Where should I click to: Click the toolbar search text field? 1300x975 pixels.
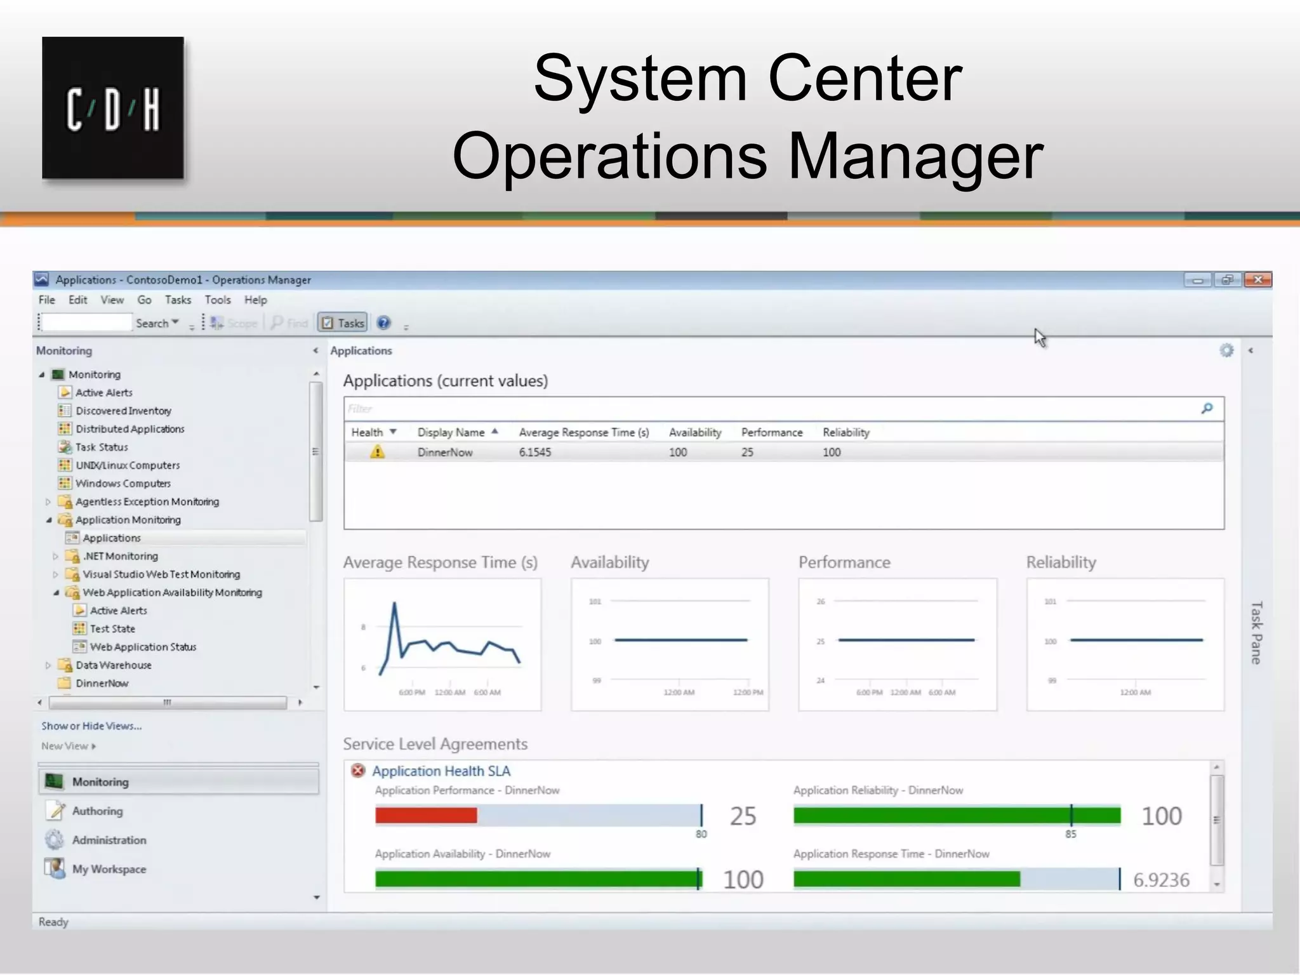click(x=87, y=322)
